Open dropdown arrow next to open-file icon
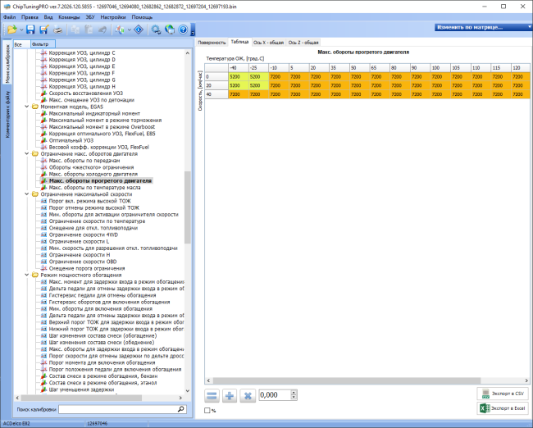 (21, 30)
